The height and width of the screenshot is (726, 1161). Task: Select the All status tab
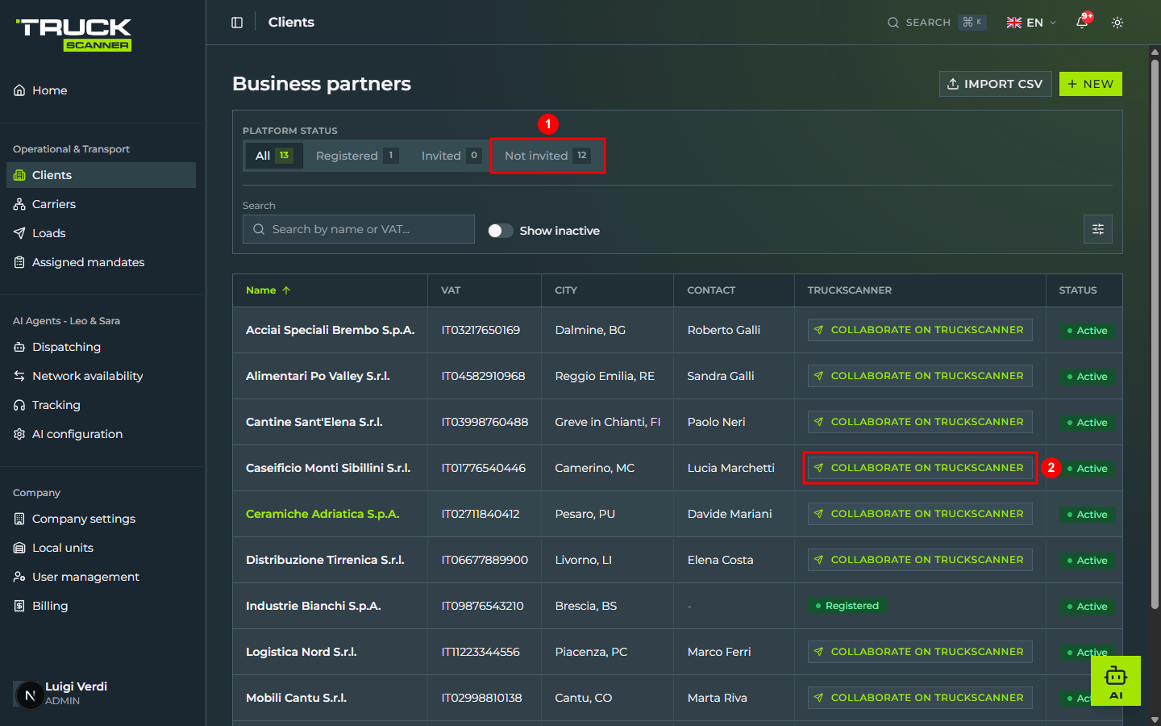click(x=274, y=156)
